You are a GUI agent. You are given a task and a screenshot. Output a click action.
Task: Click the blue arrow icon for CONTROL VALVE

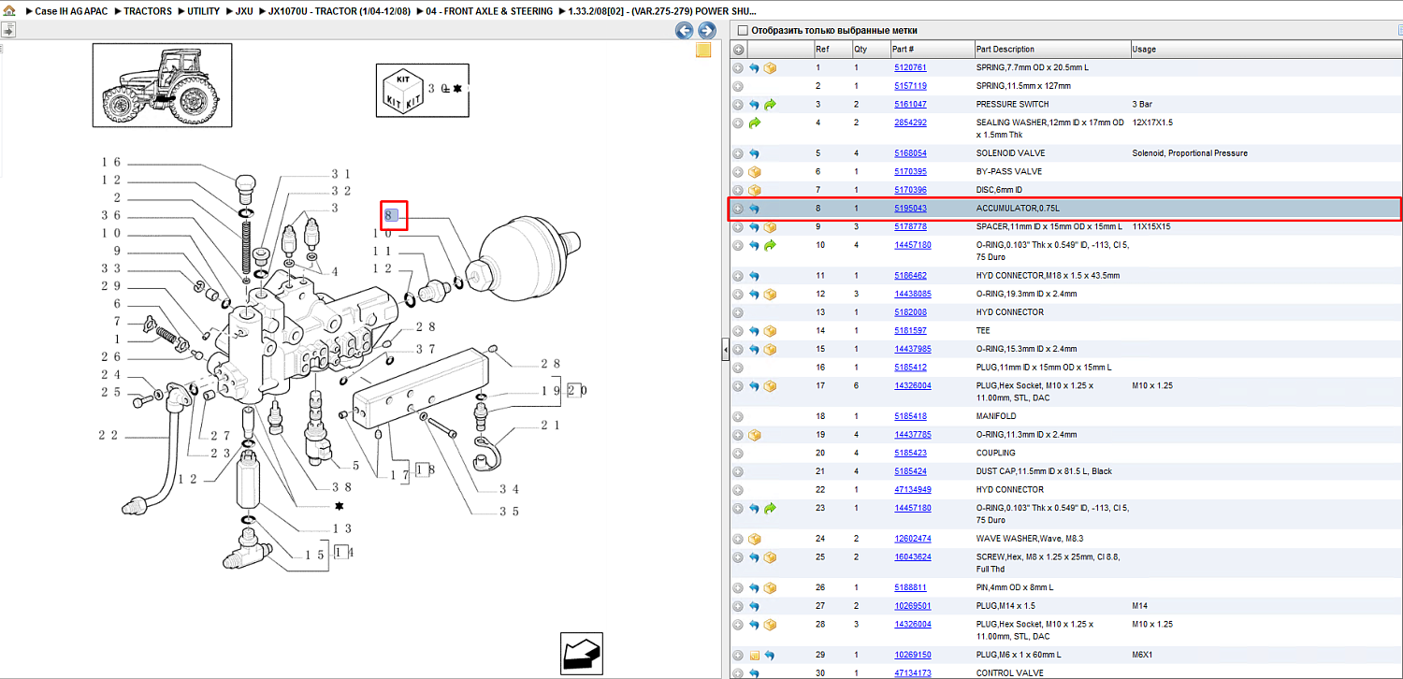tap(754, 673)
